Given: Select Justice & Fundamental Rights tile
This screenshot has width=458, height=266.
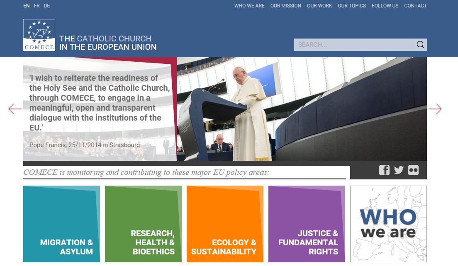Looking at the screenshot, I should click(307, 224).
